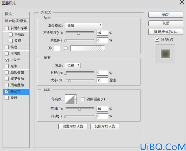This screenshot has height=151, width=186.
Task: Enable the 光泽 checkbox
Action: (x=7, y=66)
